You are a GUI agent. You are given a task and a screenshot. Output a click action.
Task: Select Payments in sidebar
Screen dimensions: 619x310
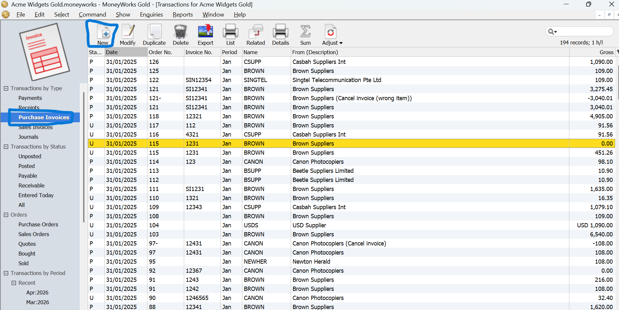[x=30, y=98]
